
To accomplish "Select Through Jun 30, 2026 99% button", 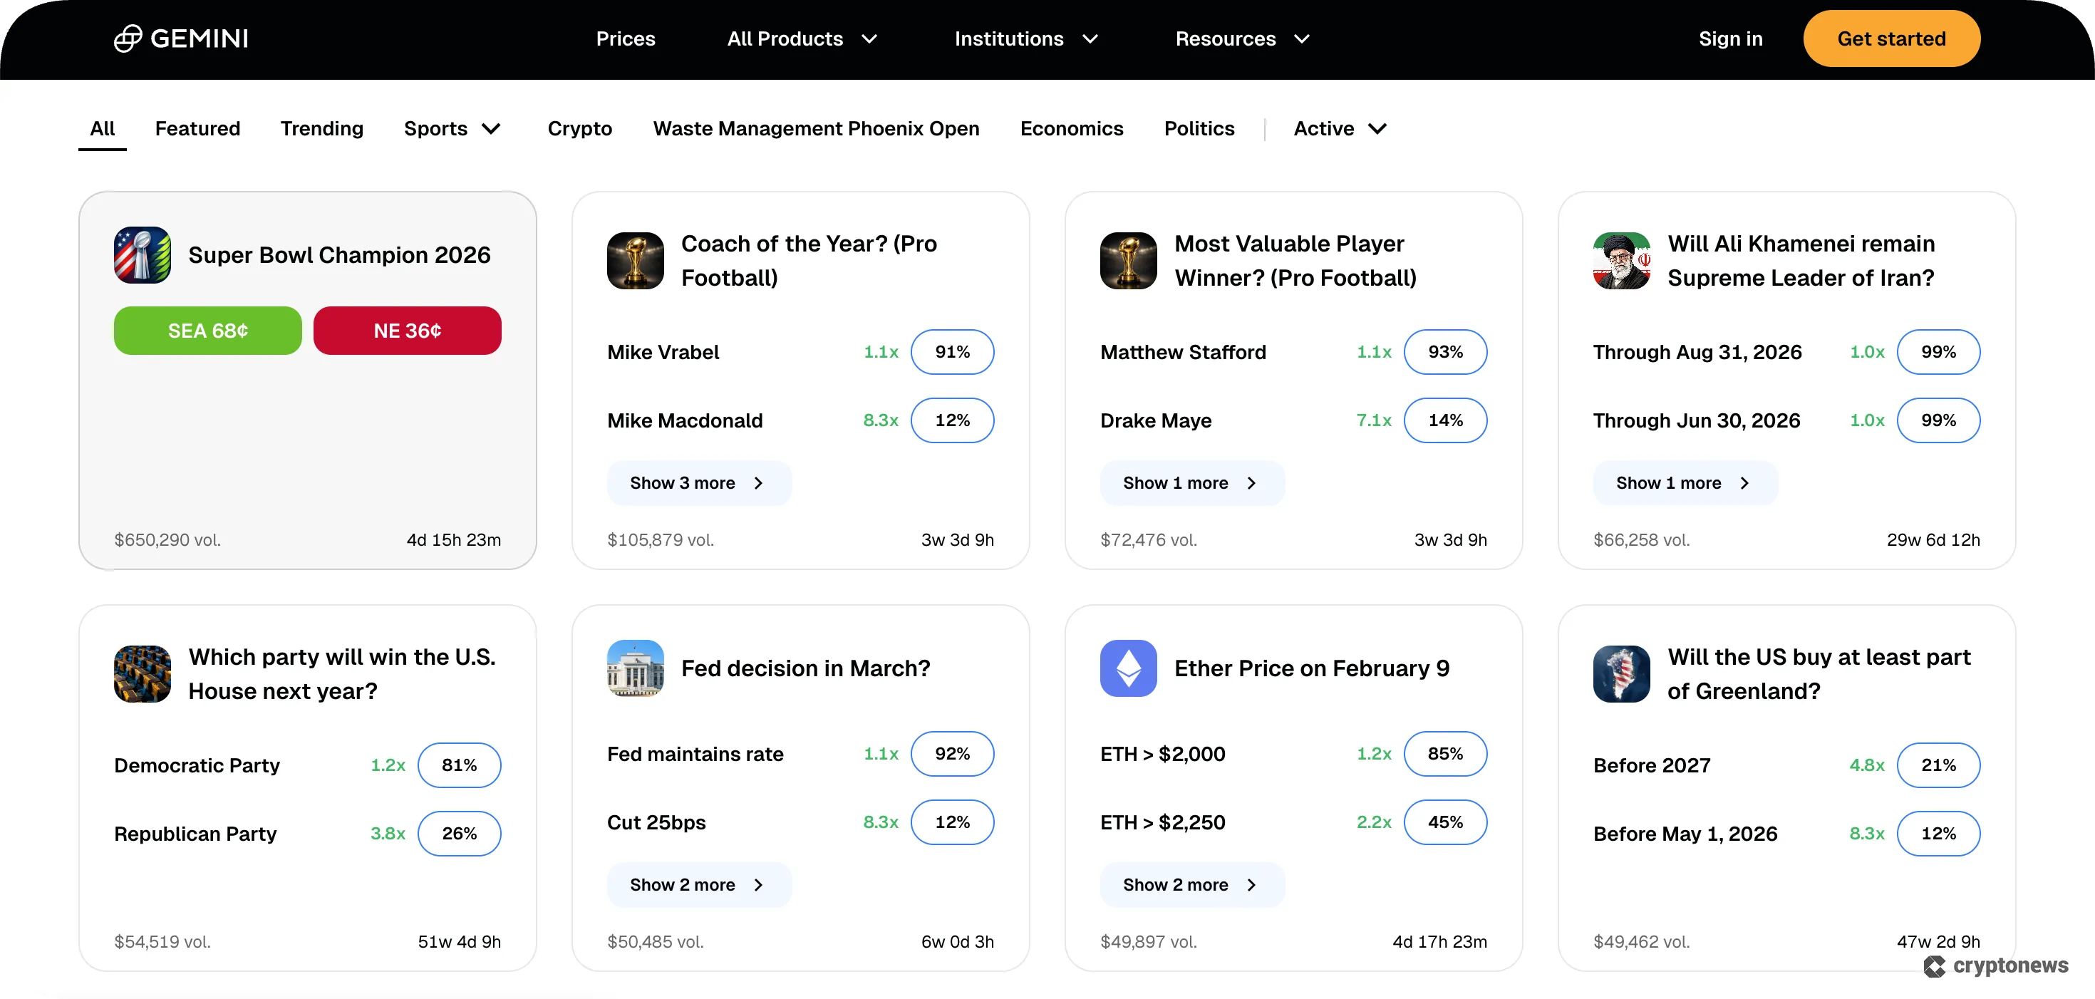I will pyautogui.click(x=1938, y=420).
